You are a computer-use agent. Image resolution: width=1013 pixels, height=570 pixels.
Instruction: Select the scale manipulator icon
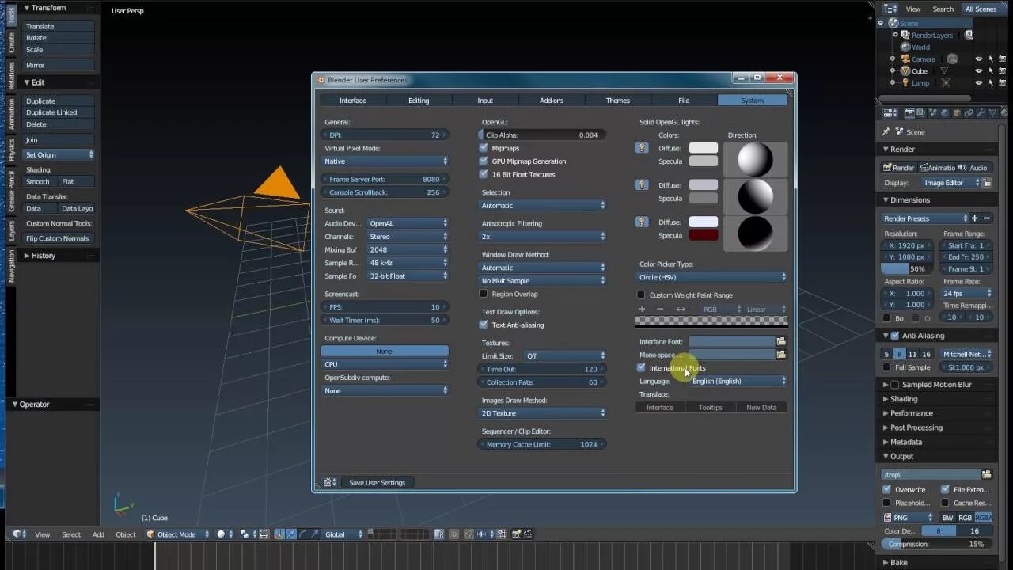pos(314,534)
